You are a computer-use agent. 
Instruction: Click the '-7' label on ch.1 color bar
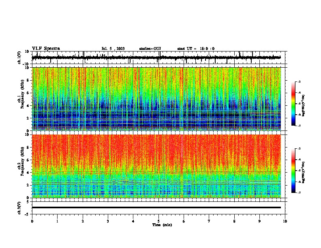pyautogui.click(x=299, y=126)
